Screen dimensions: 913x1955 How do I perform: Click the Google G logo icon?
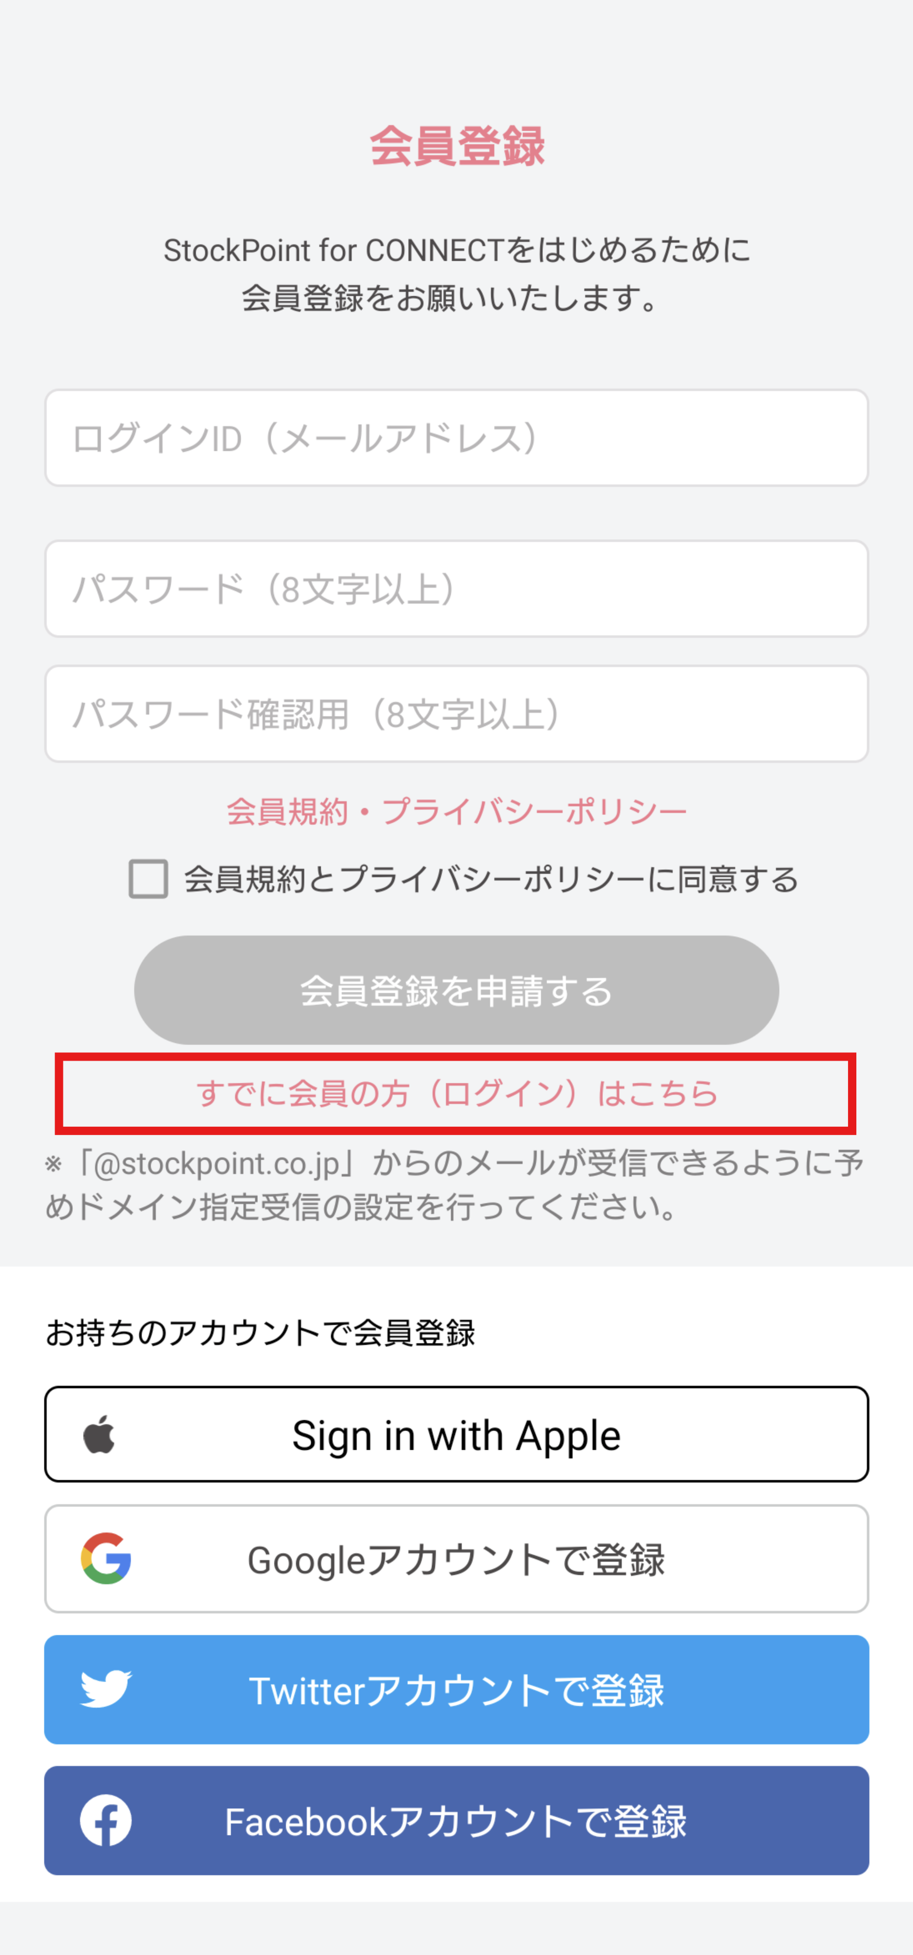click(x=106, y=1558)
